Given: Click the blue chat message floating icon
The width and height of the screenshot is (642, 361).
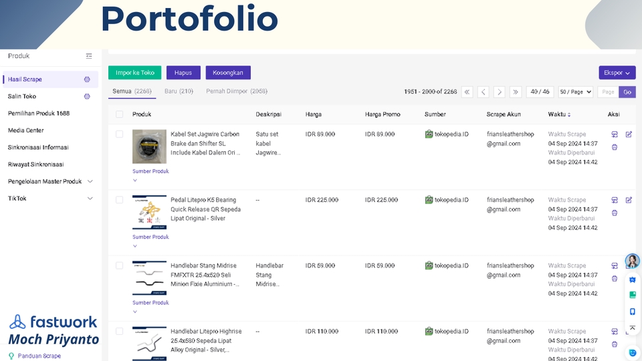Looking at the screenshot, I should tap(633, 280).
